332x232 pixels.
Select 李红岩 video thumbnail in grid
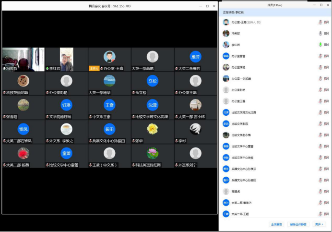66,59
